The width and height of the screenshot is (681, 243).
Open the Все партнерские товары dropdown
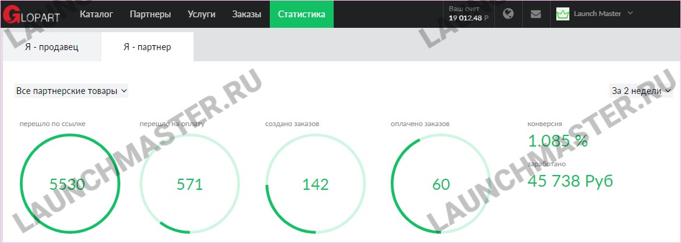71,91
